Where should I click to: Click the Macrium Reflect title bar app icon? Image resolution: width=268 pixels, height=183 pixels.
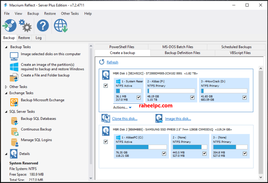[5, 5]
